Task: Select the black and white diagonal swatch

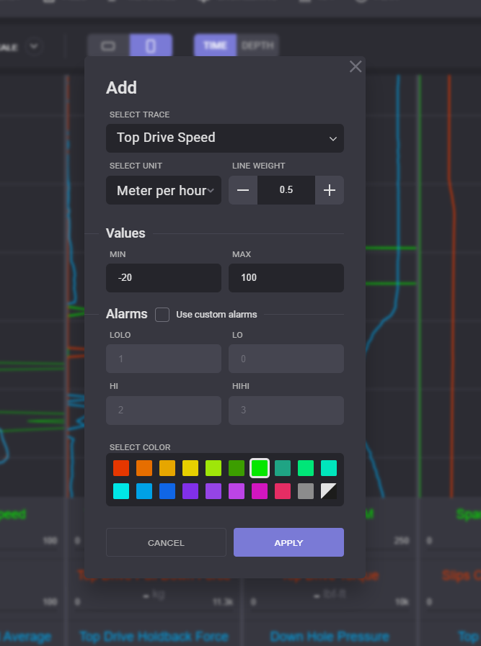Action: 329,491
